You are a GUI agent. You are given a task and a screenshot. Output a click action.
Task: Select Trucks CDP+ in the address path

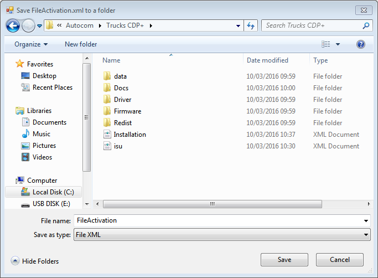pyautogui.click(x=125, y=25)
